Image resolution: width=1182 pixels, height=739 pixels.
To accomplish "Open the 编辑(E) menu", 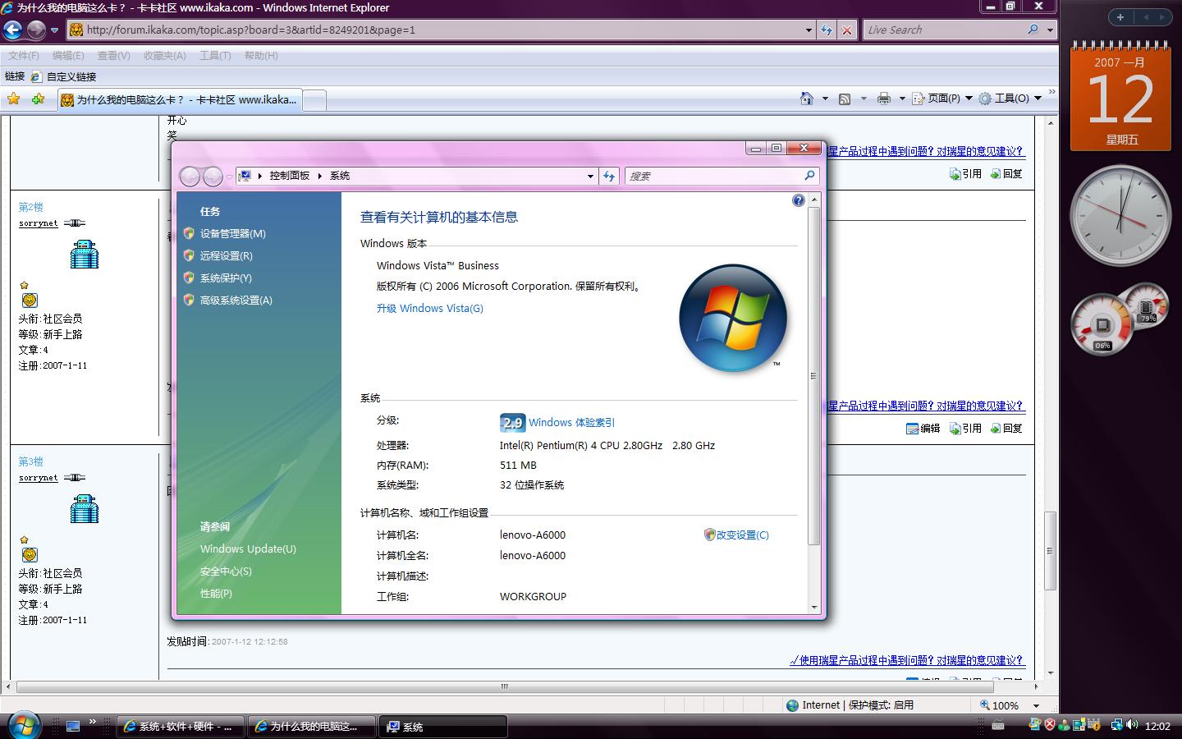I will [68, 56].
